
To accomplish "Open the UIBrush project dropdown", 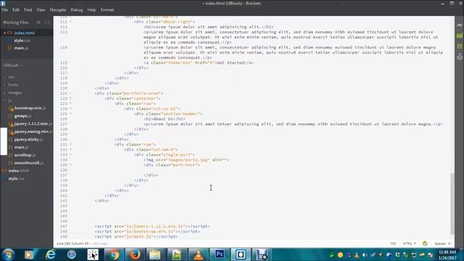I will click(12, 65).
